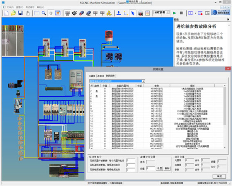Save using the blue floppy disk icon
Screen dimensions: 232x186
tap(20, 13)
